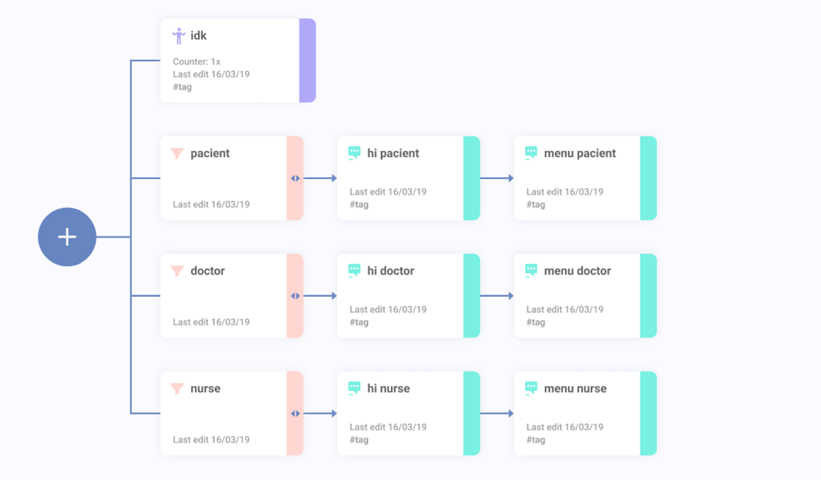Click the chat icon on menu pacient
Image resolution: width=821 pixels, height=480 pixels.
coord(531,153)
